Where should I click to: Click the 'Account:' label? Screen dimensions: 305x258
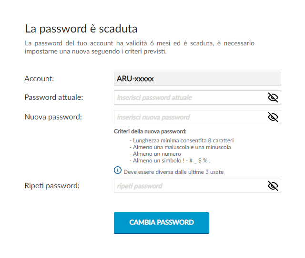pos(39,79)
